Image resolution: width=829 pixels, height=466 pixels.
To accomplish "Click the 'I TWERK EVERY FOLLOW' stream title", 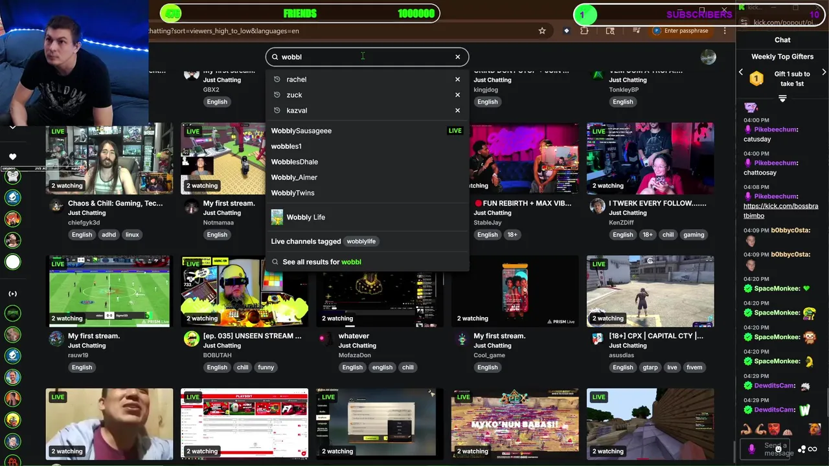I will point(657,203).
